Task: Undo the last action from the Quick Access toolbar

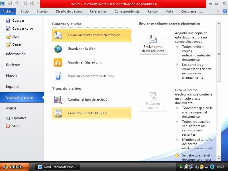Action: coord(17,3)
